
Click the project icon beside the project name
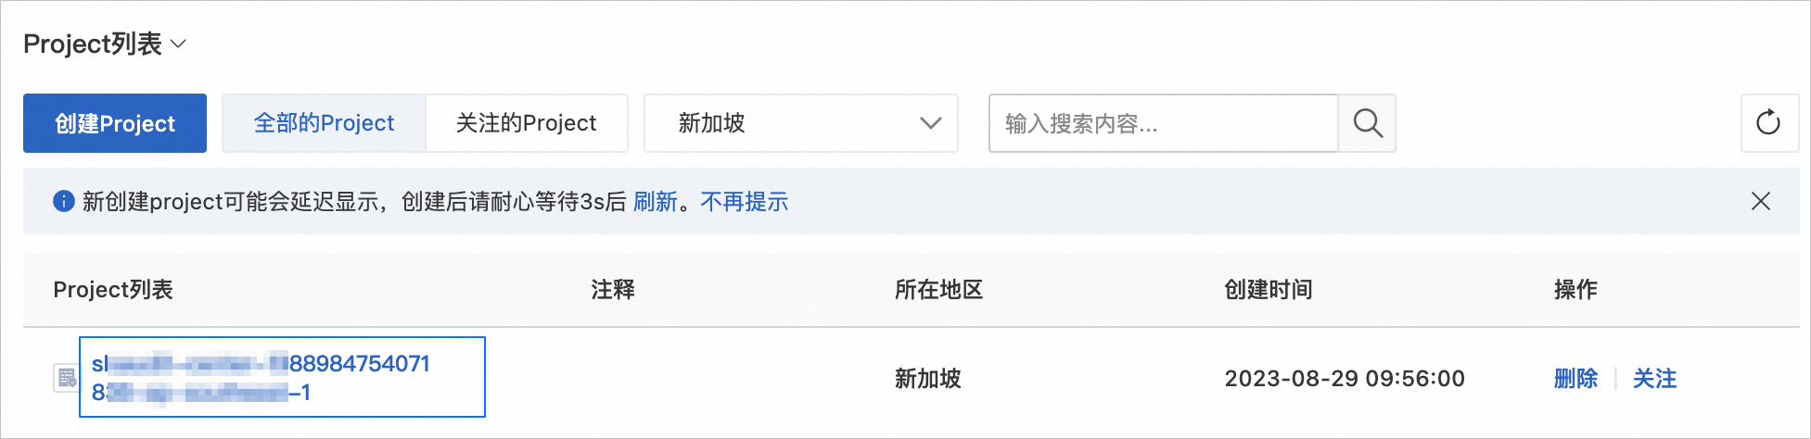pos(67,378)
